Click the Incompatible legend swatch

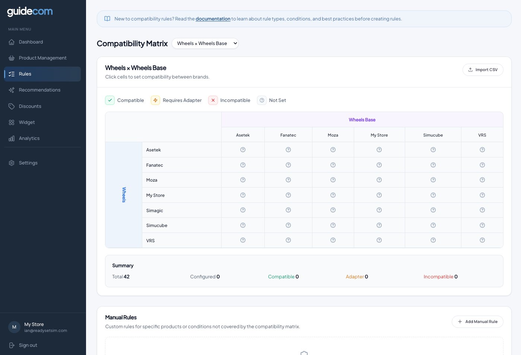tap(213, 100)
